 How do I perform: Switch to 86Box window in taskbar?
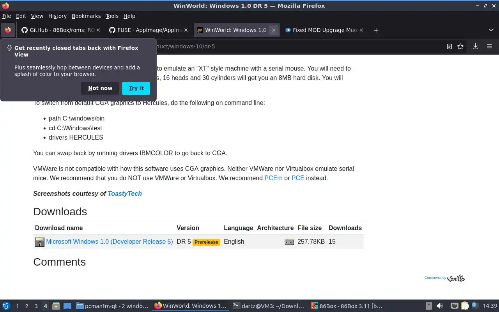(346, 306)
